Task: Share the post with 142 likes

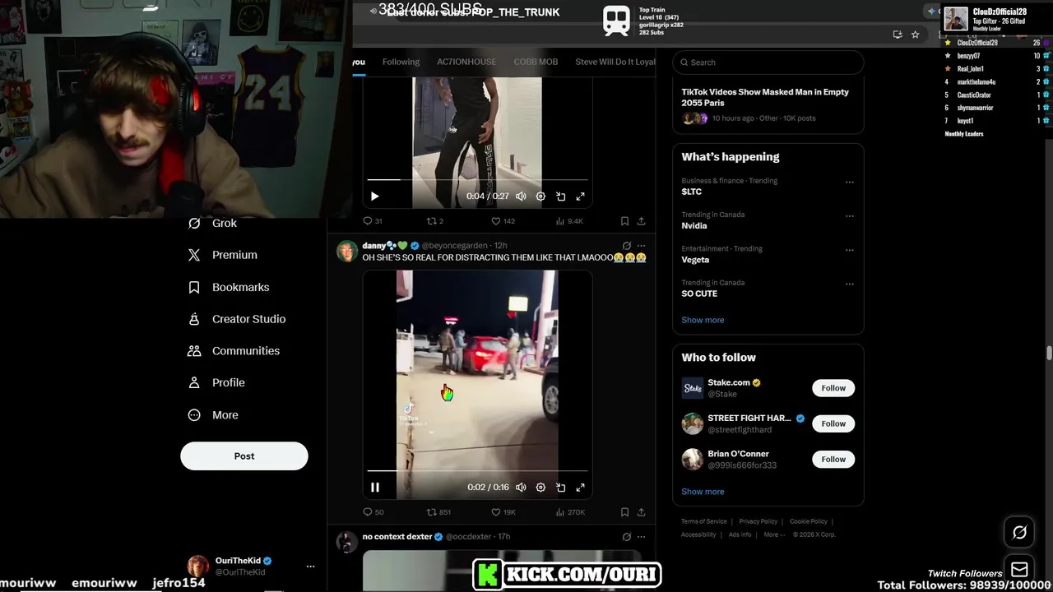Action: [641, 221]
